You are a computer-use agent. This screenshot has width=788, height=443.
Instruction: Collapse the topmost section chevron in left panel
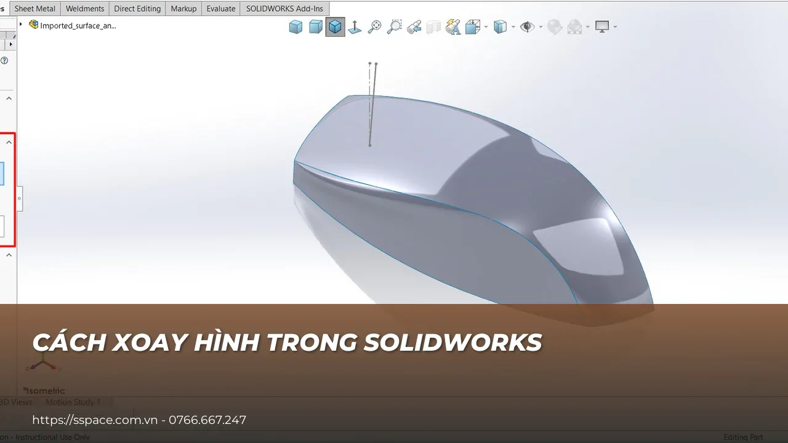(x=9, y=98)
